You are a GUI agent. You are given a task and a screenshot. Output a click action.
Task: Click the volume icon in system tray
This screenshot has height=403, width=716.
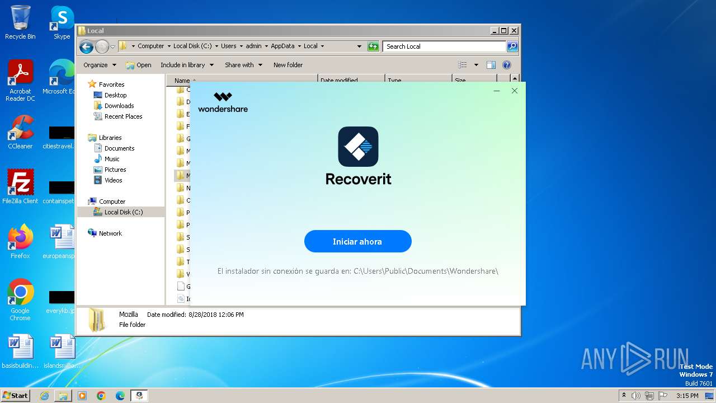tap(636, 396)
